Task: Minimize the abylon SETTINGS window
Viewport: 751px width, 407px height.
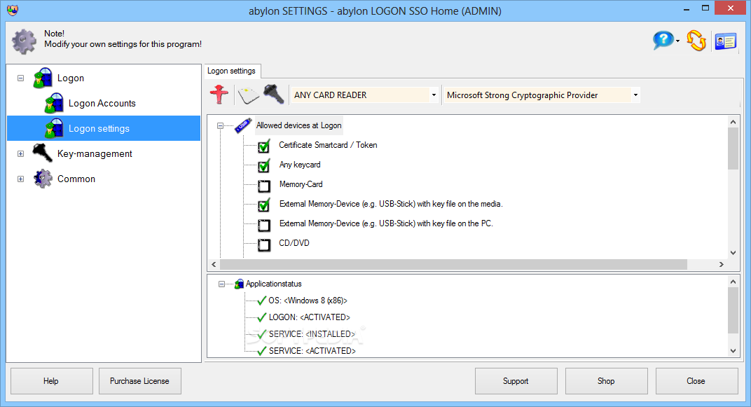Action: [x=687, y=8]
